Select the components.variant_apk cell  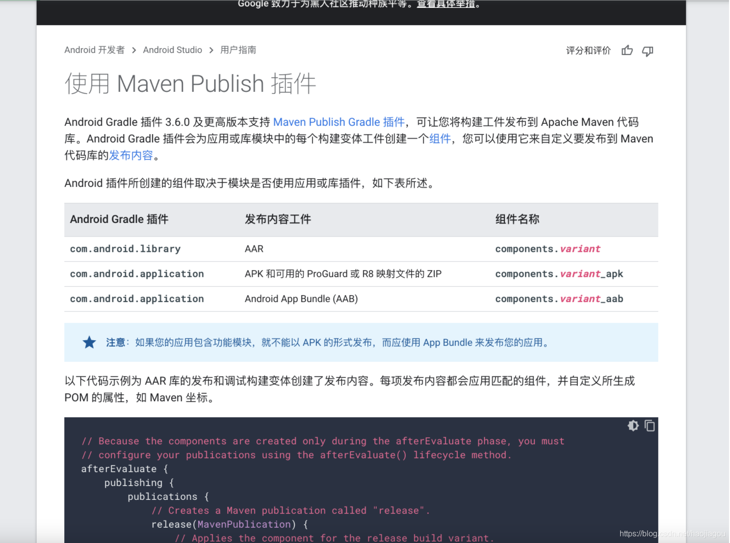[559, 274]
